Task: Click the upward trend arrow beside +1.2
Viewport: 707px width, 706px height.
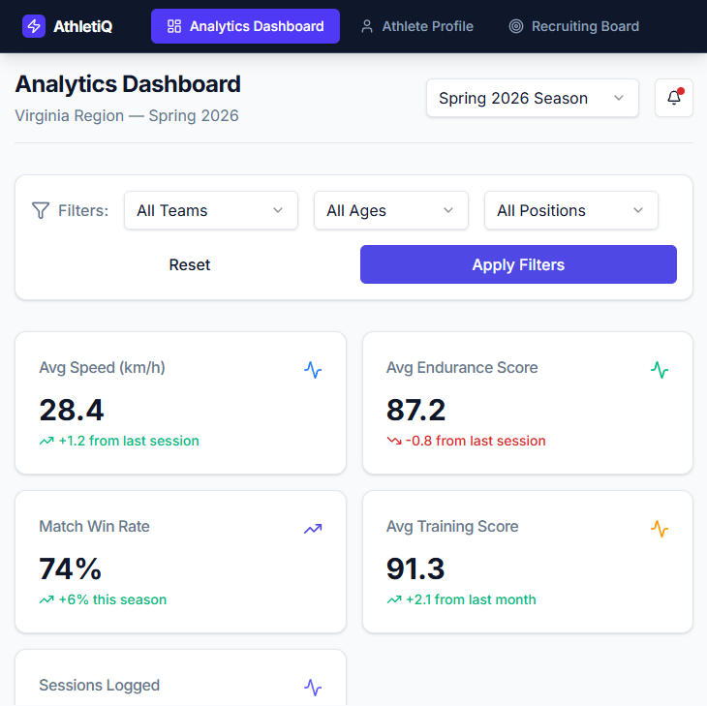Action: click(46, 441)
